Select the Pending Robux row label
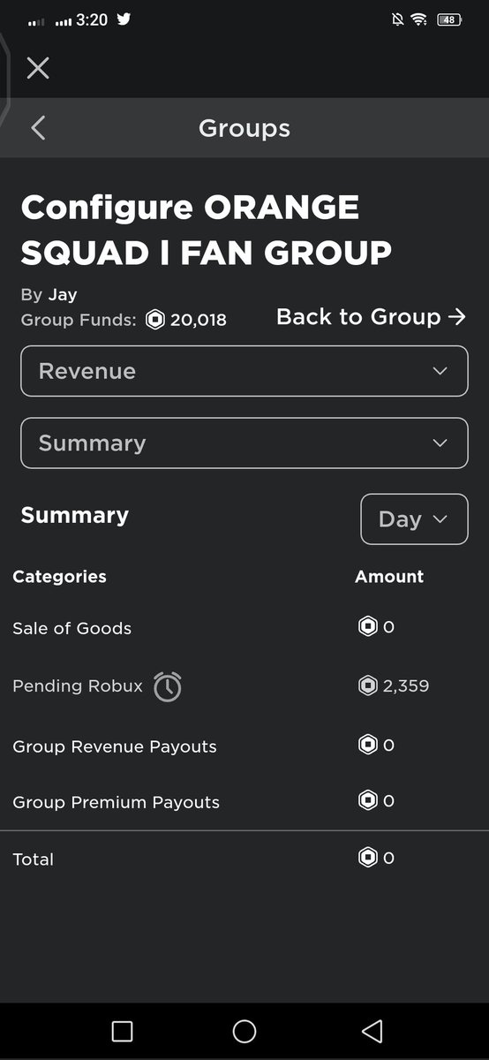The image size is (489, 1060). tap(78, 685)
